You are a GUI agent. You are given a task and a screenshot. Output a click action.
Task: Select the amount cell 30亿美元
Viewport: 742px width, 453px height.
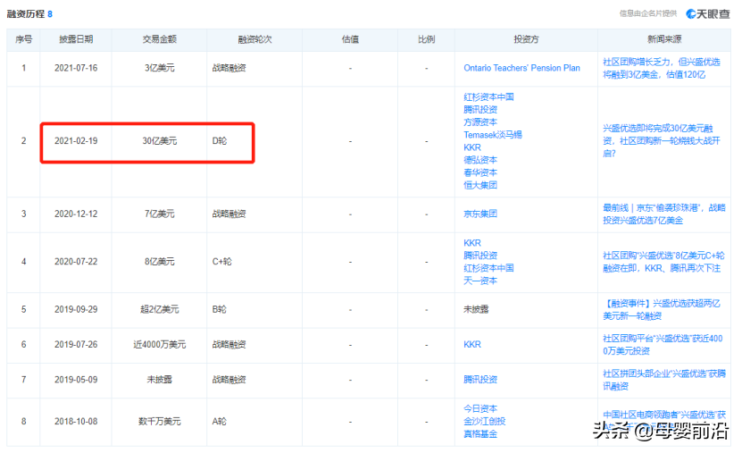pos(160,141)
